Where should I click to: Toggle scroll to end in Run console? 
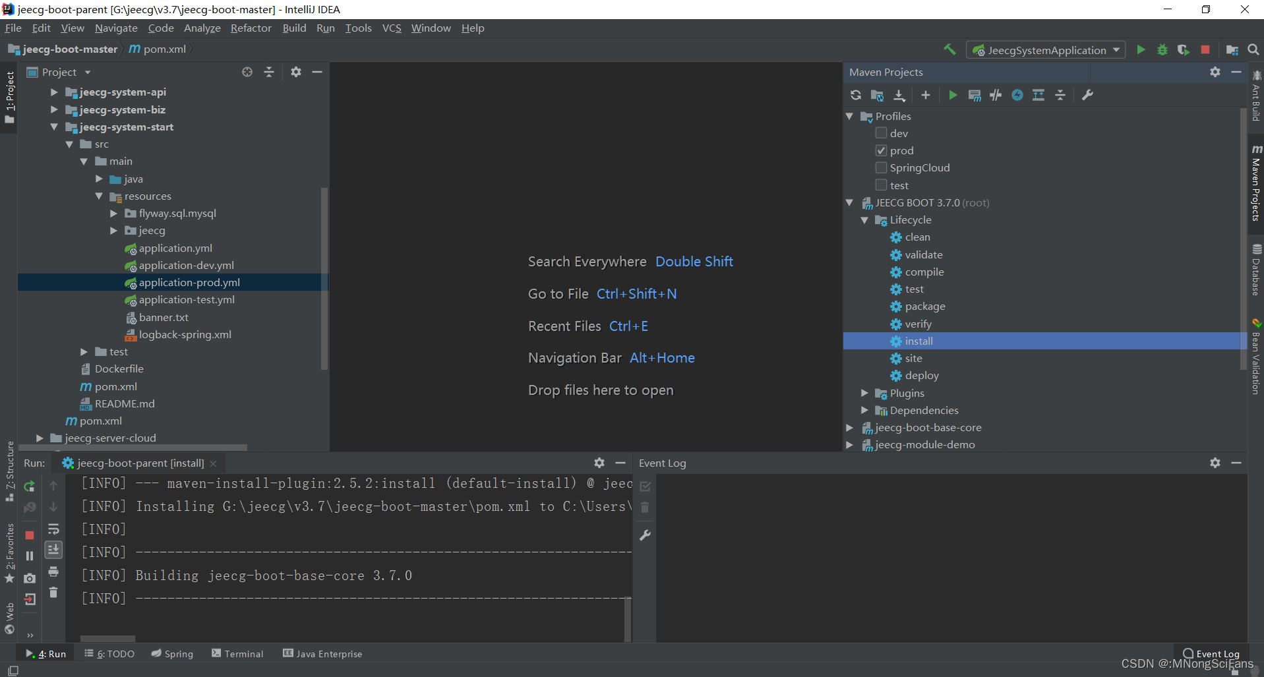[53, 549]
